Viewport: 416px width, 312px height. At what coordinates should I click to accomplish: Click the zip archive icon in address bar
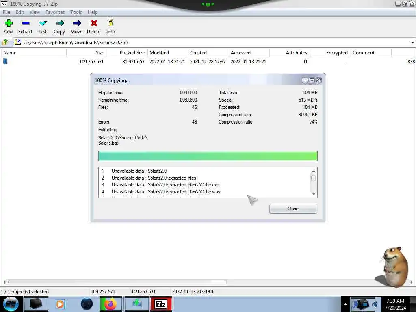click(x=18, y=42)
